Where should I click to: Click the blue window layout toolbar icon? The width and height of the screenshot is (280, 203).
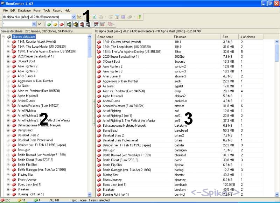pos(117,17)
